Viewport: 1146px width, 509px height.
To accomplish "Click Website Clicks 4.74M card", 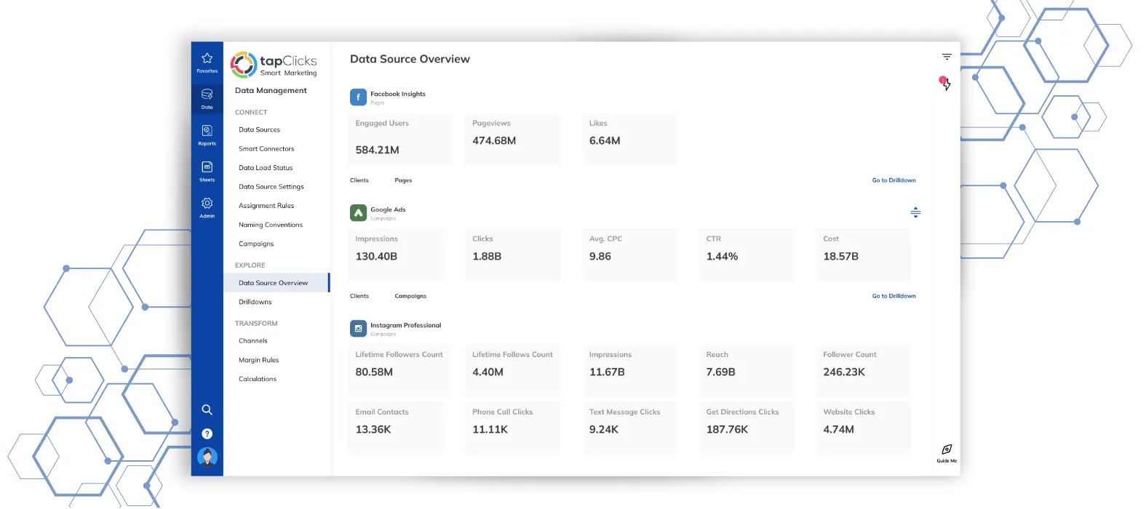I will [864, 428].
